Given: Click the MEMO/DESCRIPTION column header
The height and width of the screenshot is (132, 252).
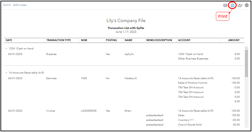Looking at the screenshot, I should pos(159,40).
